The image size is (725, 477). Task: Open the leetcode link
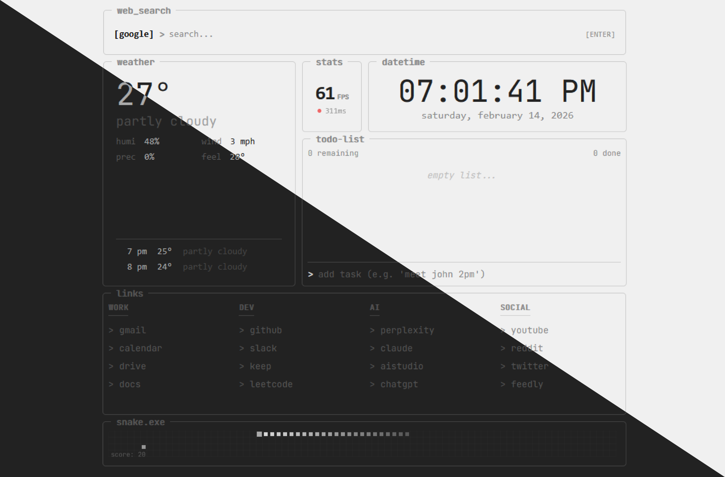(271, 384)
